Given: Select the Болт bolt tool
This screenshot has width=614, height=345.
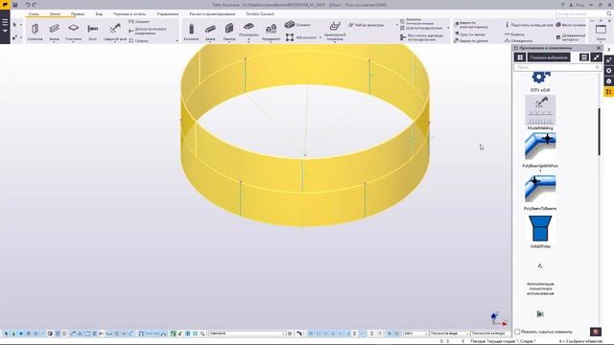Looking at the screenshot, I should tap(93, 32).
